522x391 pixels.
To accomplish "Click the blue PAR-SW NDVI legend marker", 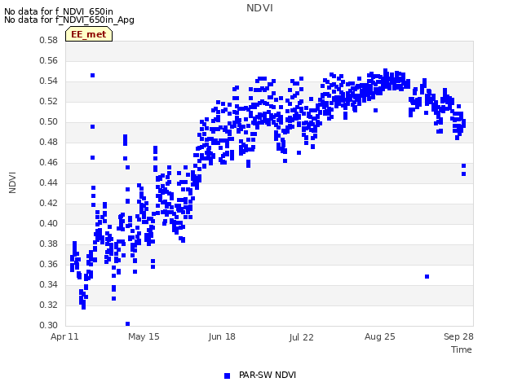I will click(x=227, y=376).
